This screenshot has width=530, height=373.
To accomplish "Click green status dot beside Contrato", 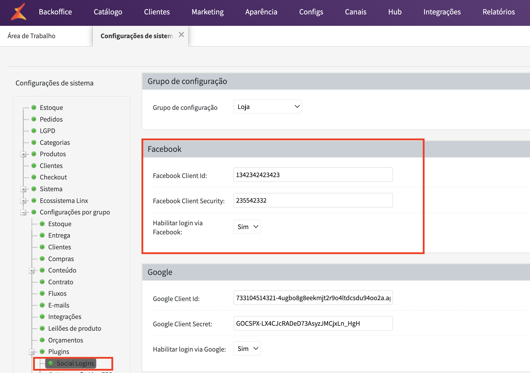I will click(42, 282).
